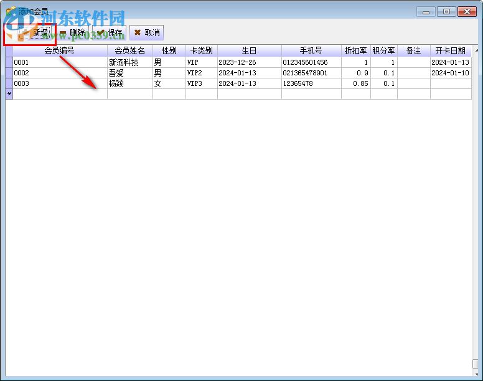The height and width of the screenshot is (381, 483).
Task: Select member number cell 0003
Action: click(60, 83)
